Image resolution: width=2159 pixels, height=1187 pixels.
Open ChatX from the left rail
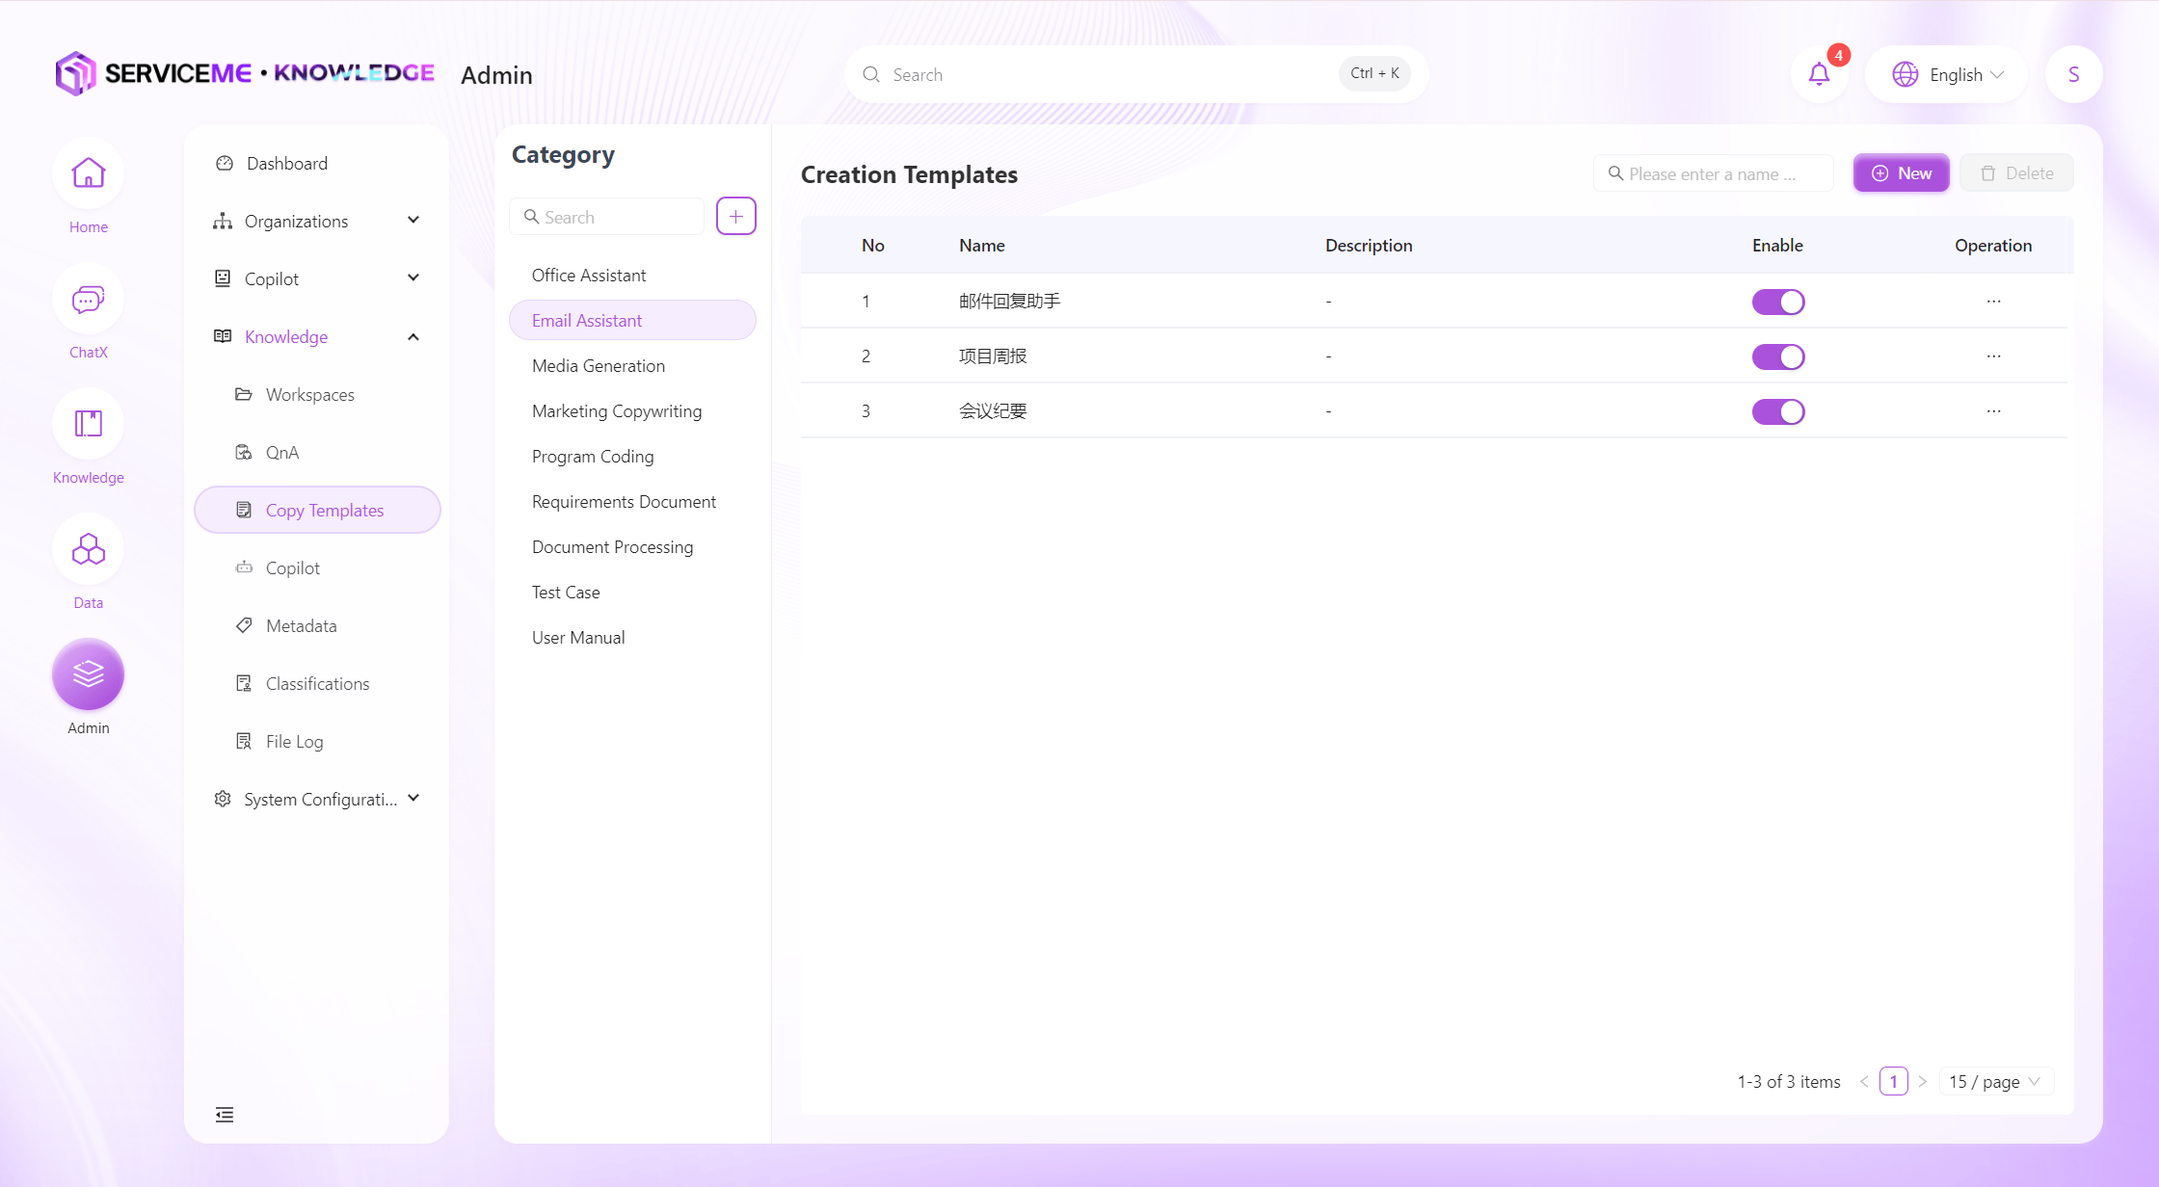[88, 300]
